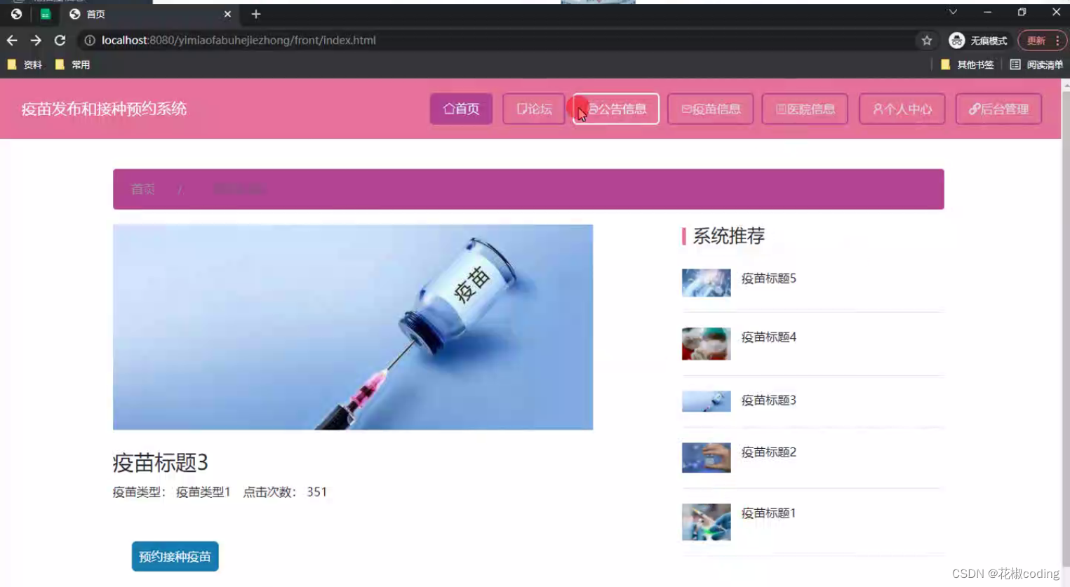Open the 疫苗标题1 recommendation link
The width and height of the screenshot is (1070, 587).
pos(768,513)
